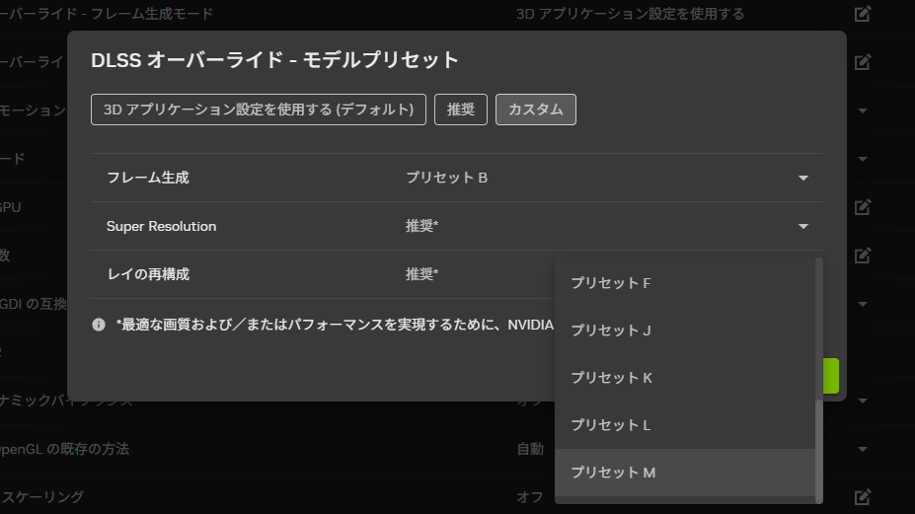The image size is (915, 514).
Task: Switch to the 推奨 option
Action: point(461,110)
